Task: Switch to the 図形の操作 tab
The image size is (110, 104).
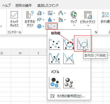Action: click(x=23, y=6)
